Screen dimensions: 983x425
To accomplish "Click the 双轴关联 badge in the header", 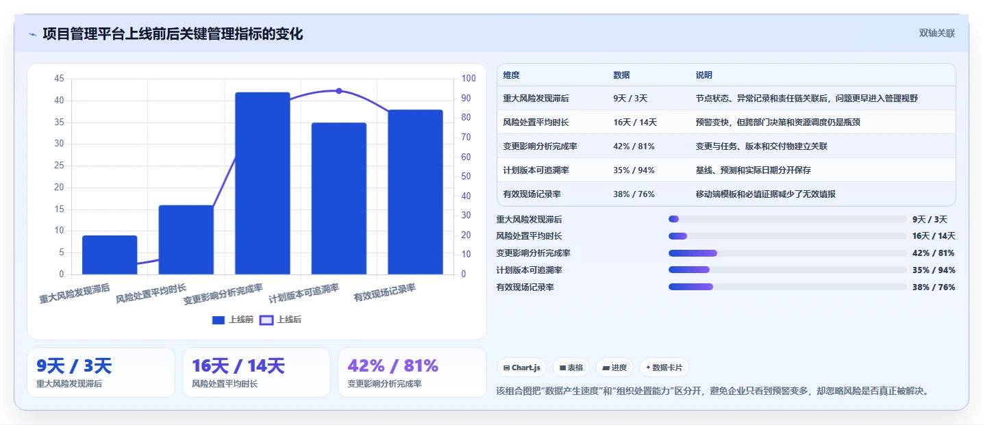I will pyautogui.click(x=936, y=33).
